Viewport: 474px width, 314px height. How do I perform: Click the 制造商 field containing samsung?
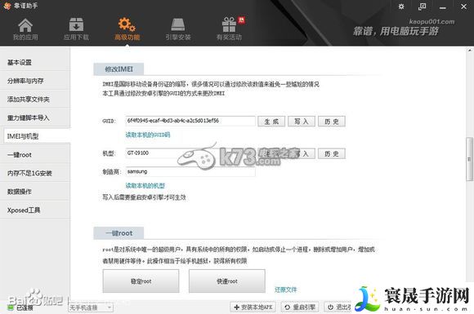click(x=190, y=171)
